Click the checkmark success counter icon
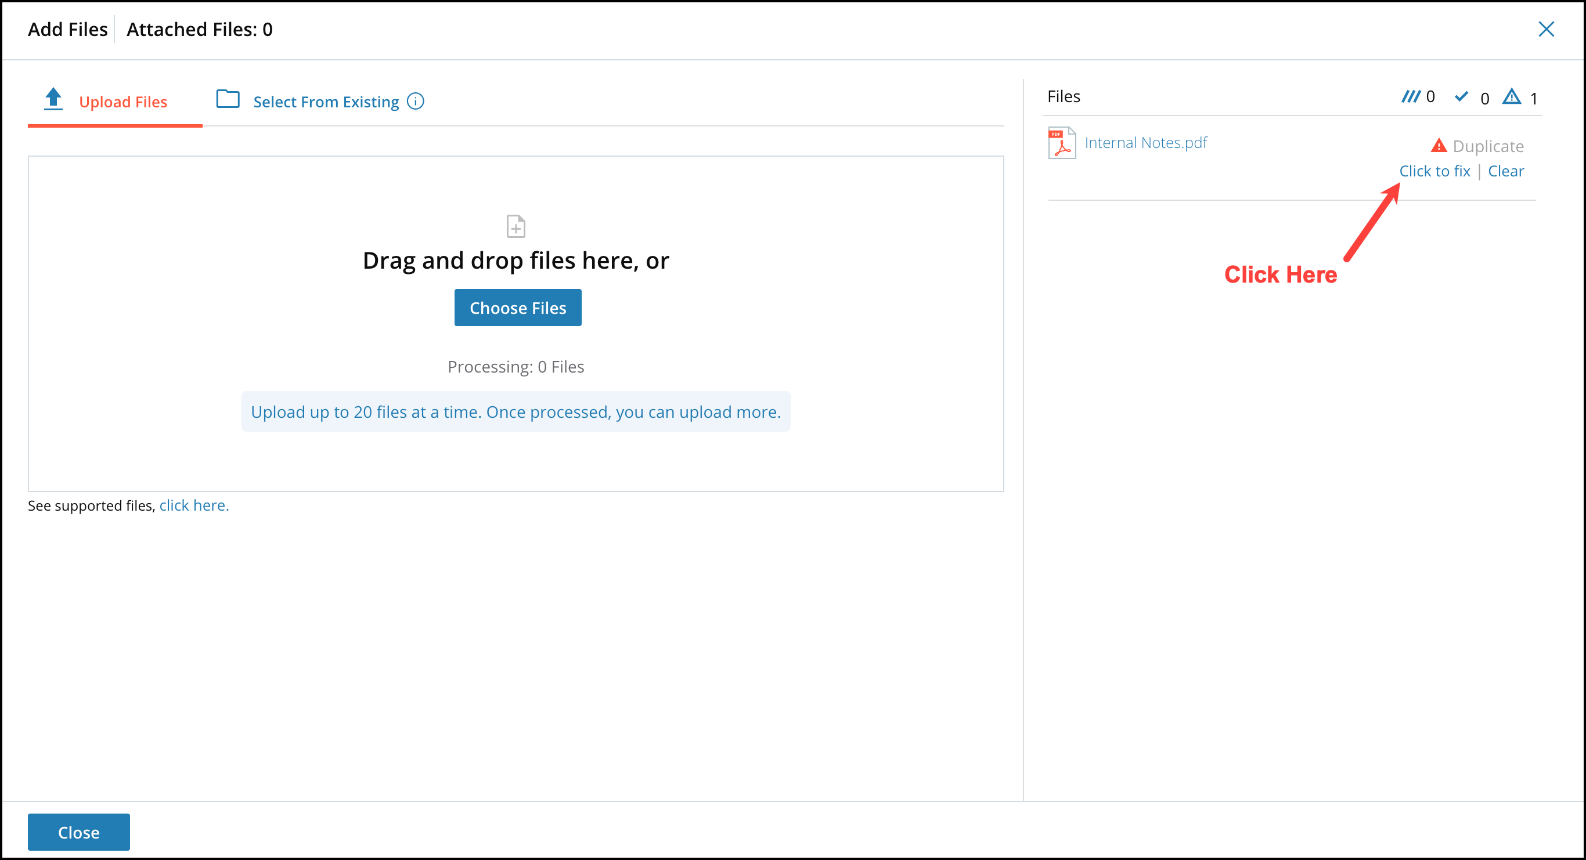Screen dimensions: 1586x860 [x=1462, y=97]
